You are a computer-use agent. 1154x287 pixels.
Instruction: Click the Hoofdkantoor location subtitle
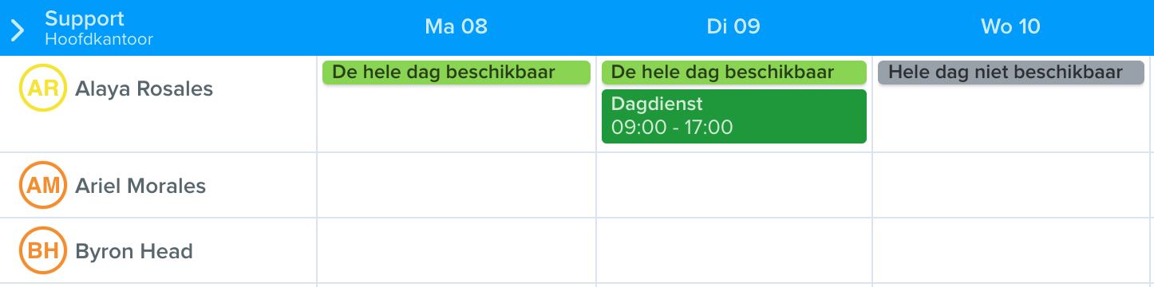click(99, 38)
